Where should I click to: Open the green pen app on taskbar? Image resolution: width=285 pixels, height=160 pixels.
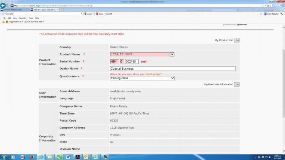[x=59, y=157]
